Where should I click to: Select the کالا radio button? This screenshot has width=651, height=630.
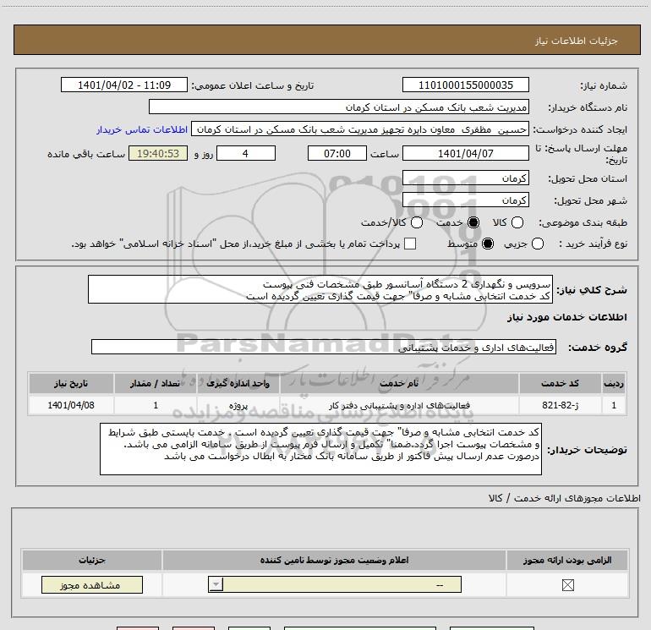point(517,222)
